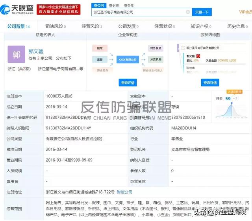Click the red icon next to 郭文艳 shareholder

[x=198, y=56]
